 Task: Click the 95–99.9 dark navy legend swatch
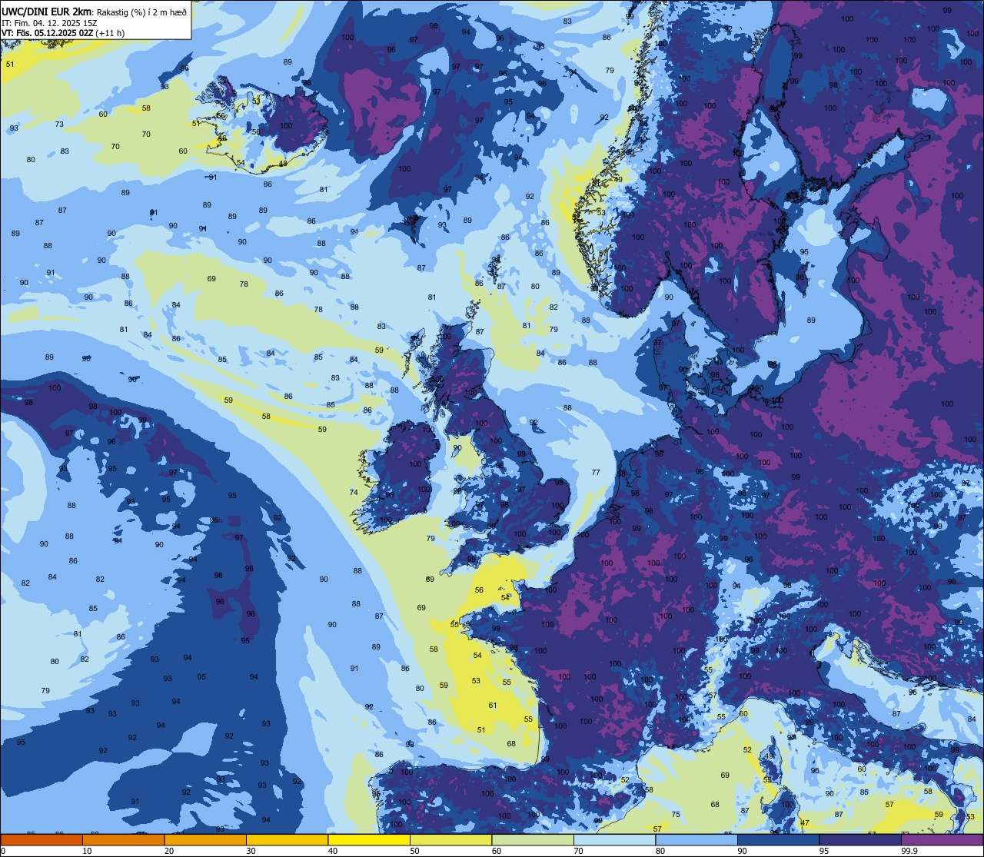(860, 839)
